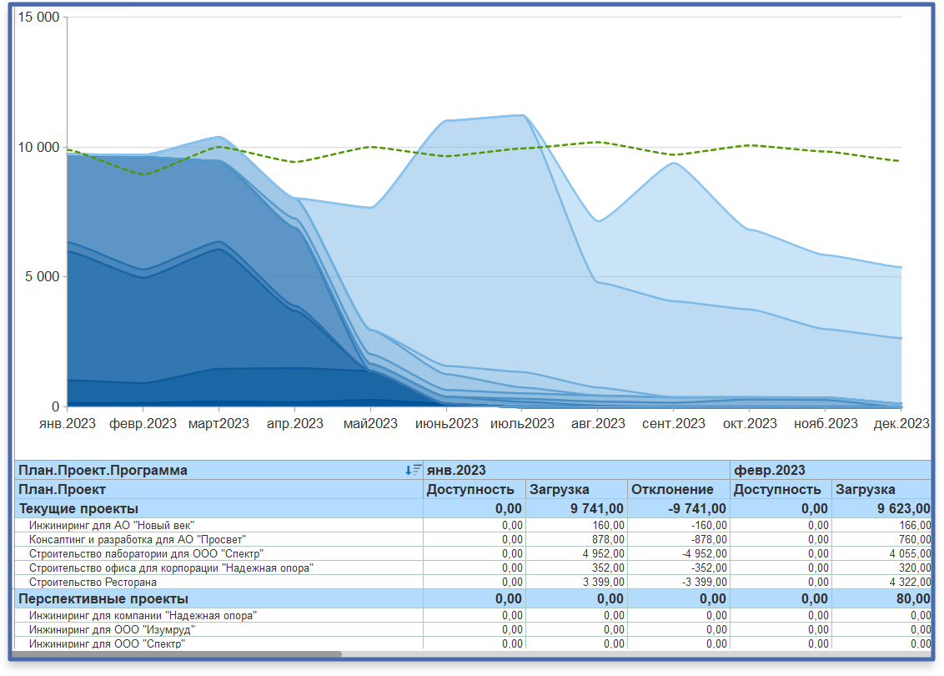Click the horizontal scrollbar thumb under the table

(177, 653)
